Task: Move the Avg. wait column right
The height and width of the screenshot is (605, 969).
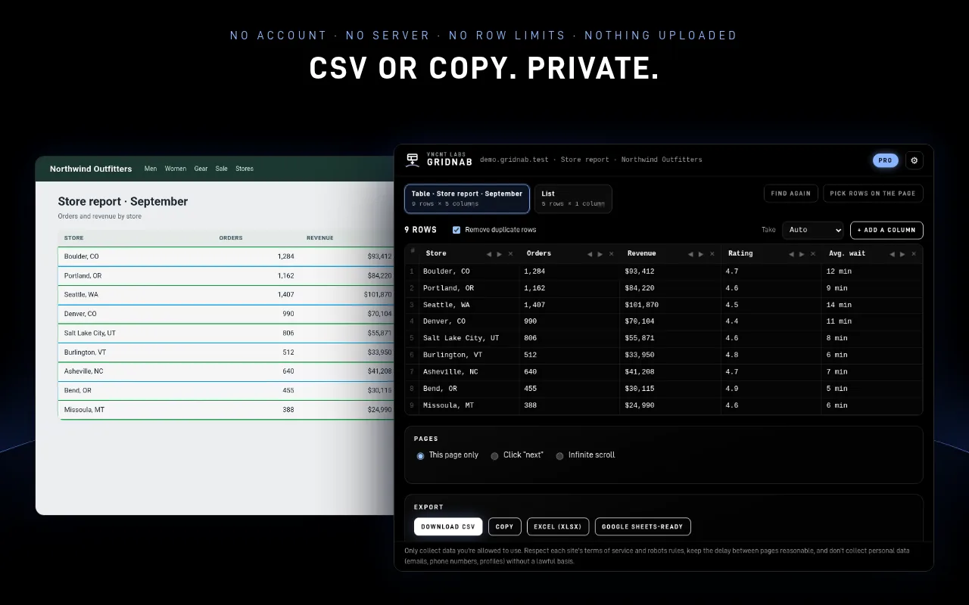Action: [903, 254]
